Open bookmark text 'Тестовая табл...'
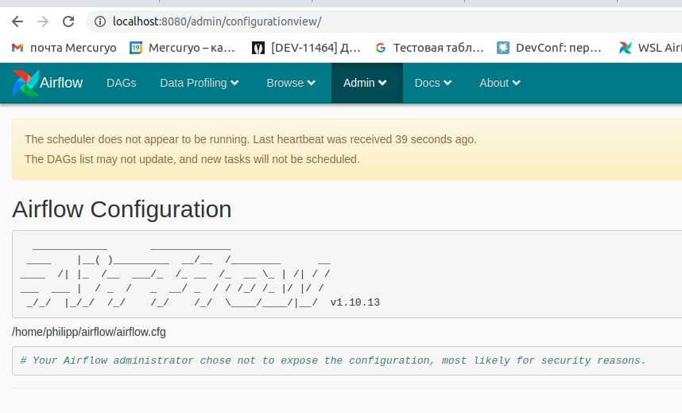Image resolution: width=682 pixels, height=413 pixels. 439,48
